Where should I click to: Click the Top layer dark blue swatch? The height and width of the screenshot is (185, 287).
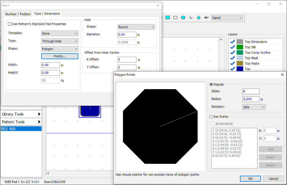tap(240, 69)
